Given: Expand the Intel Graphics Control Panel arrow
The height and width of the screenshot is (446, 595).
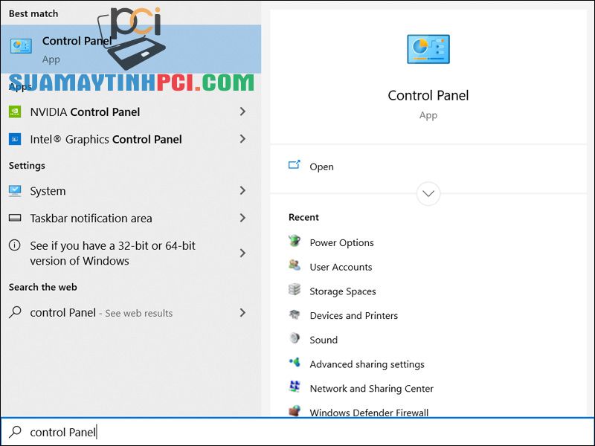Looking at the screenshot, I should [243, 139].
